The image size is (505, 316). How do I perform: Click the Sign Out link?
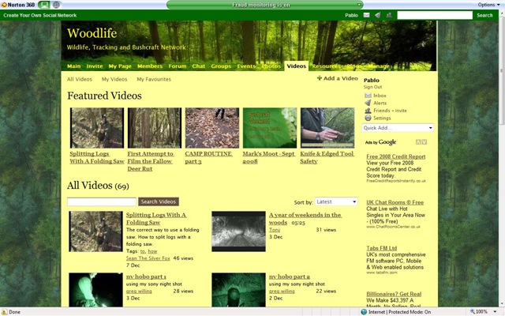pos(372,87)
